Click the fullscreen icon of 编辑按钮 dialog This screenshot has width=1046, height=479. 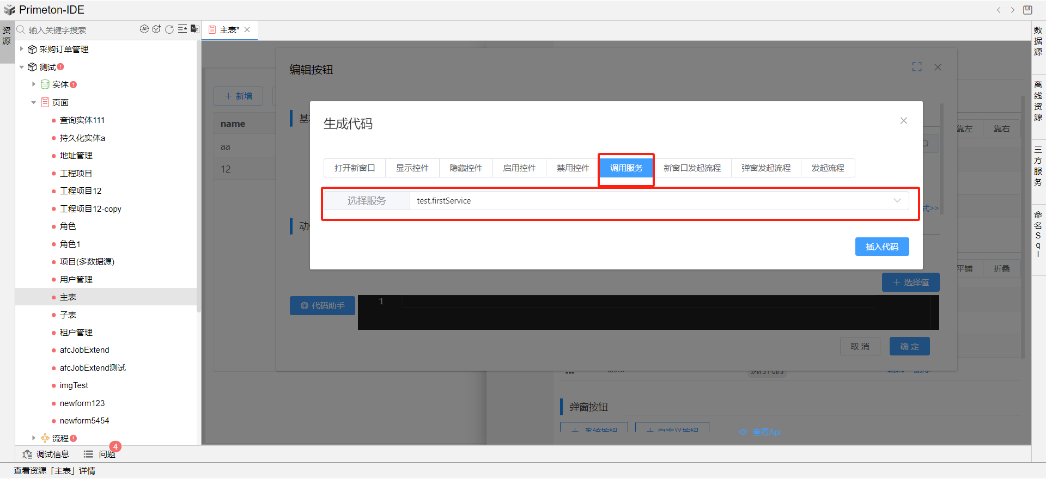pyautogui.click(x=917, y=67)
